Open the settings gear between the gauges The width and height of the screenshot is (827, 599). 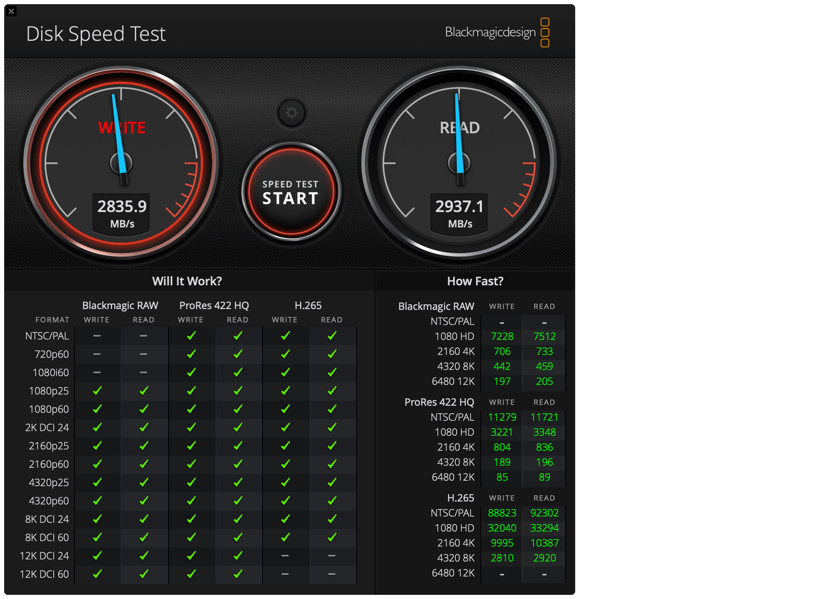291,113
